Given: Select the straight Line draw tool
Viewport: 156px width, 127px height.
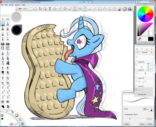Looking at the screenshot, I should click(x=95, y=8).
